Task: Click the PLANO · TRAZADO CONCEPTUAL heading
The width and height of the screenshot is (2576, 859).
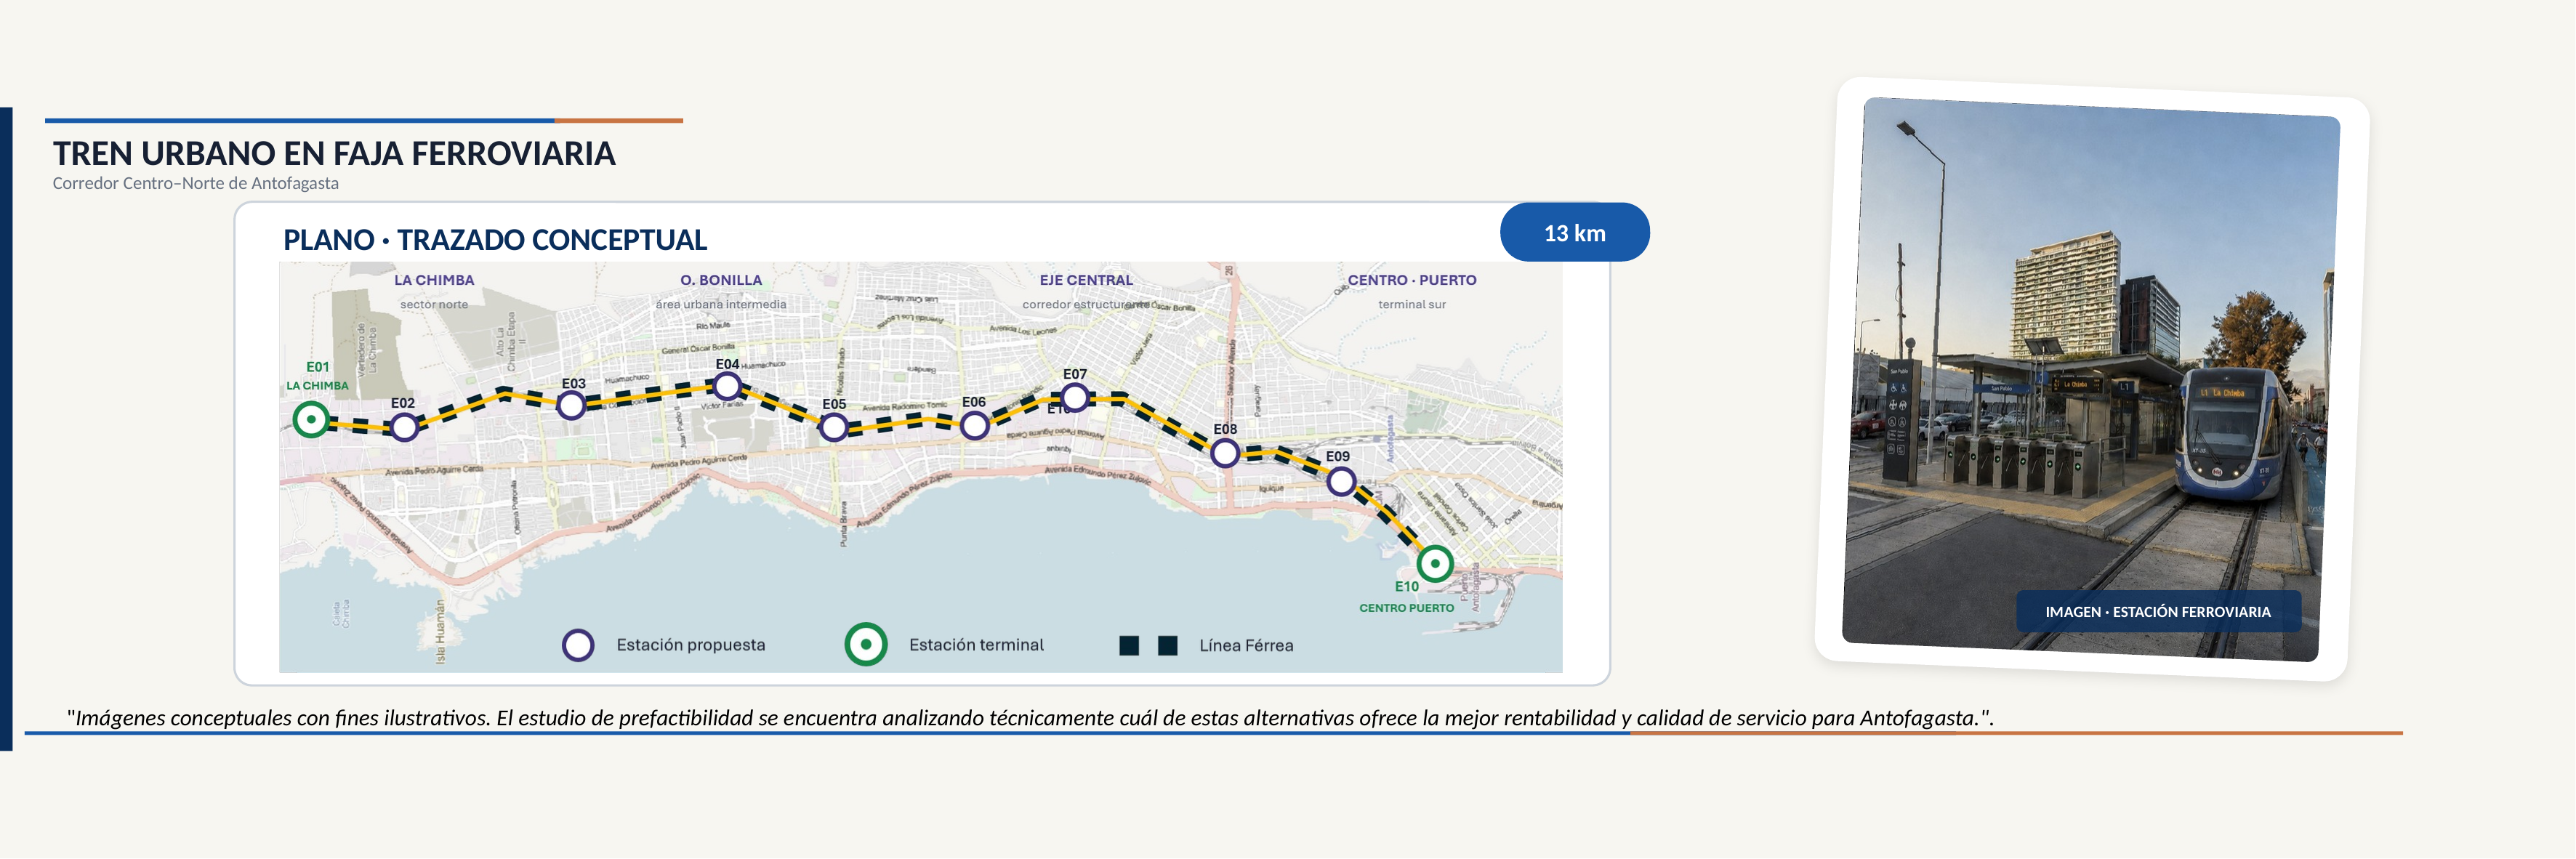Action: tap(495, 240)
